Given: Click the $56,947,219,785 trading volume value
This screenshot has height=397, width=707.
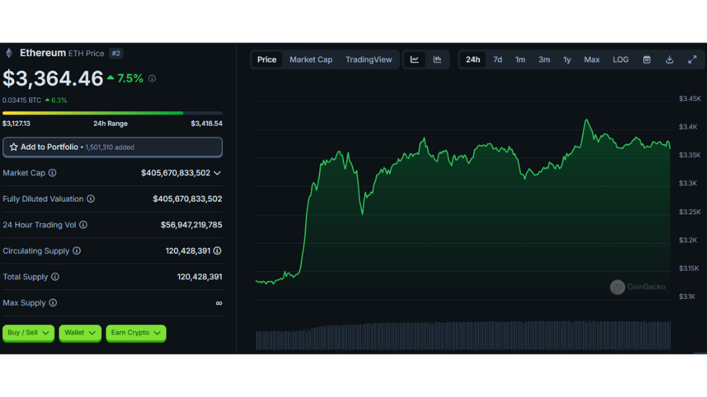Looking at the screenshot, I should 191,225.
